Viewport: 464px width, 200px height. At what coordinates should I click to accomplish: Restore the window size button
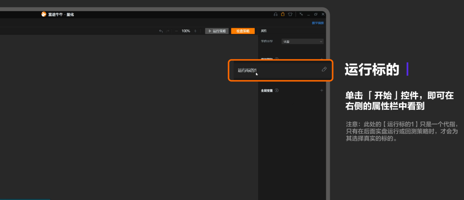coord(316,14)
